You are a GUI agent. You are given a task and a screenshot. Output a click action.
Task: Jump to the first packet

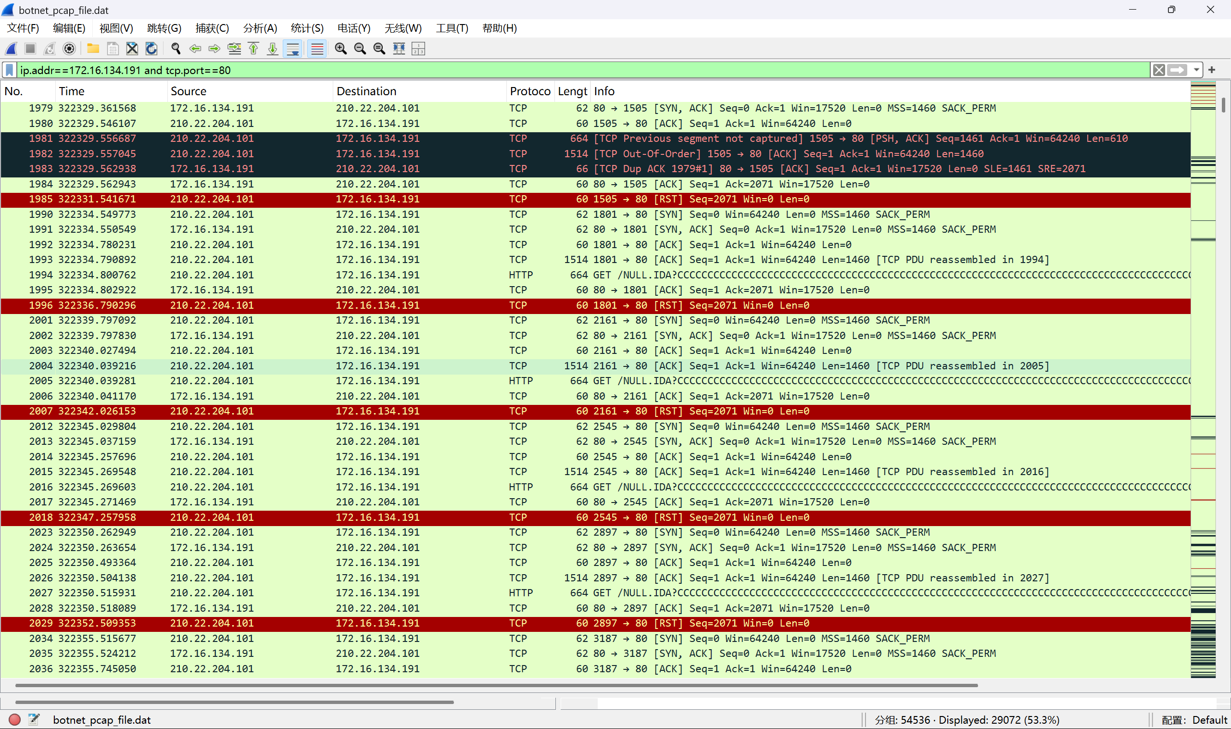[x=253, y=49]
